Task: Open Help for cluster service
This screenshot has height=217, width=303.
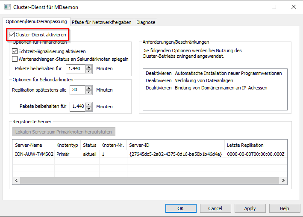Action: coord(284,208)
